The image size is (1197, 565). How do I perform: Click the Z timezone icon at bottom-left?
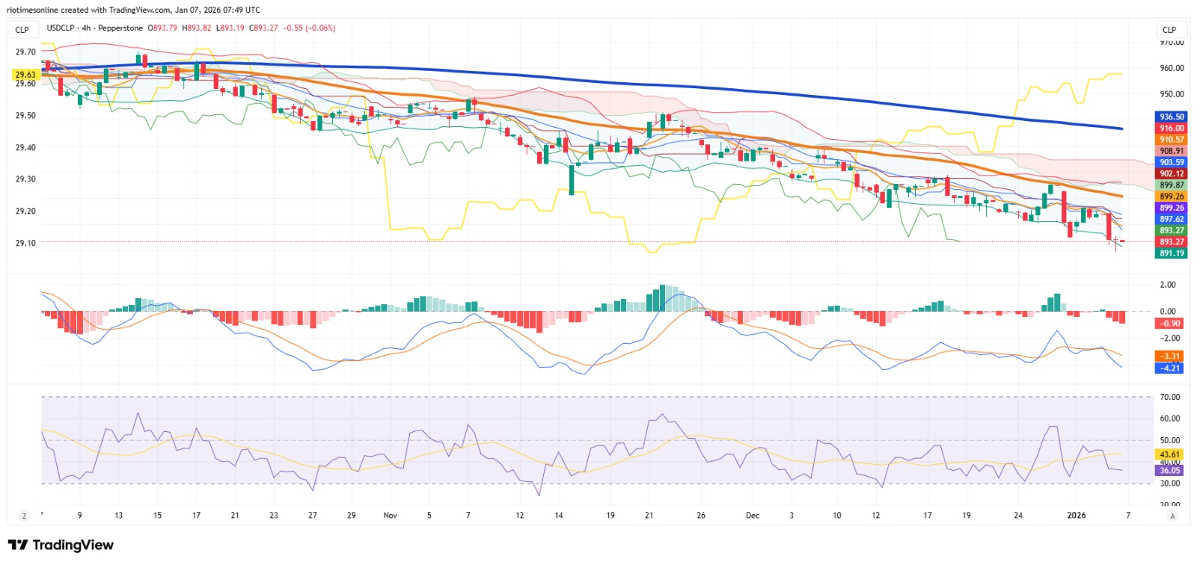25,516
